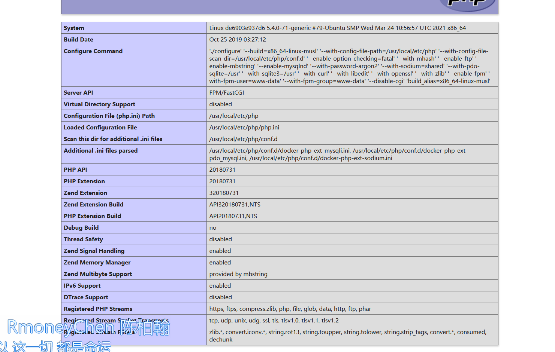
Task: Click the Virtual Directory Support 'disabled' value
Action: (220, 104)
